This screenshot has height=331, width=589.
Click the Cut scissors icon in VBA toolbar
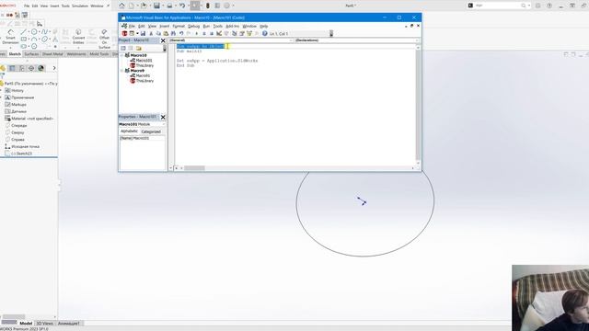[x=151, y=34]
